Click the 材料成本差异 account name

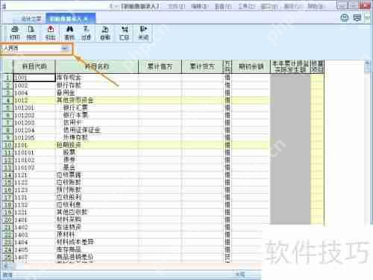[75, 242]
